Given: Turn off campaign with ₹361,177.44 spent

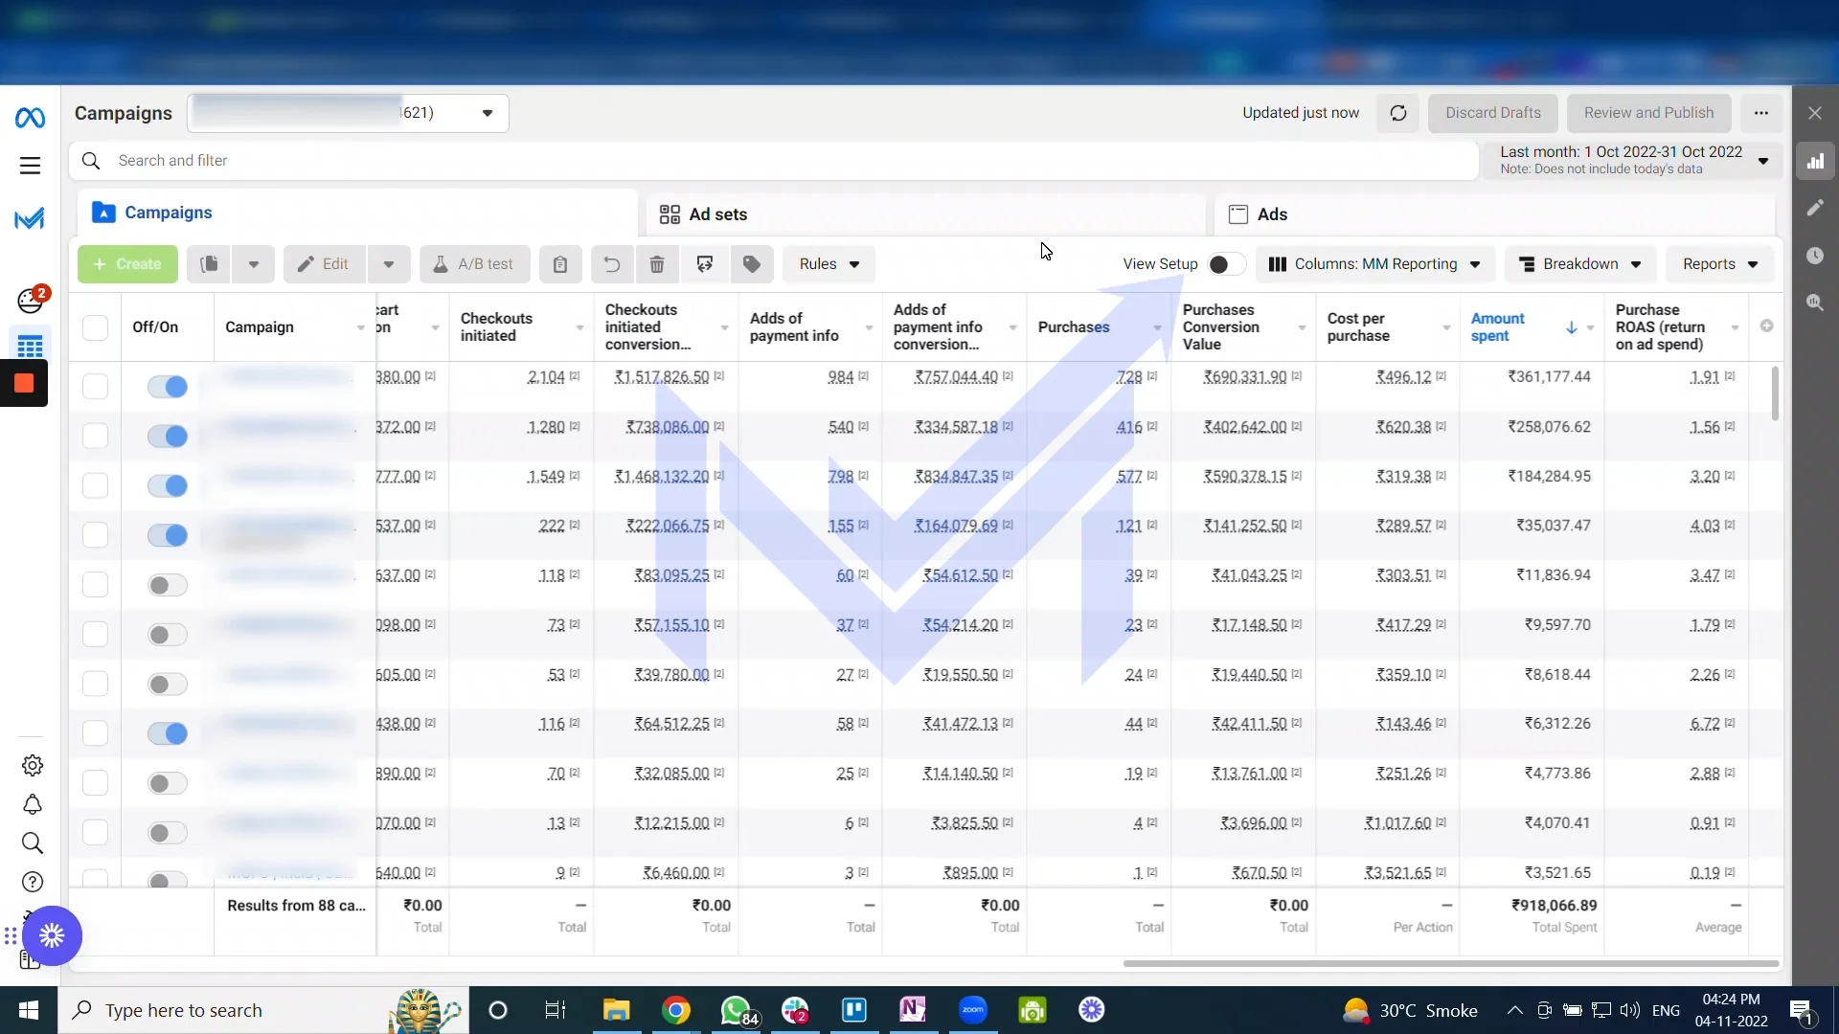Looking at the screenshot, I should coord(168,387).
